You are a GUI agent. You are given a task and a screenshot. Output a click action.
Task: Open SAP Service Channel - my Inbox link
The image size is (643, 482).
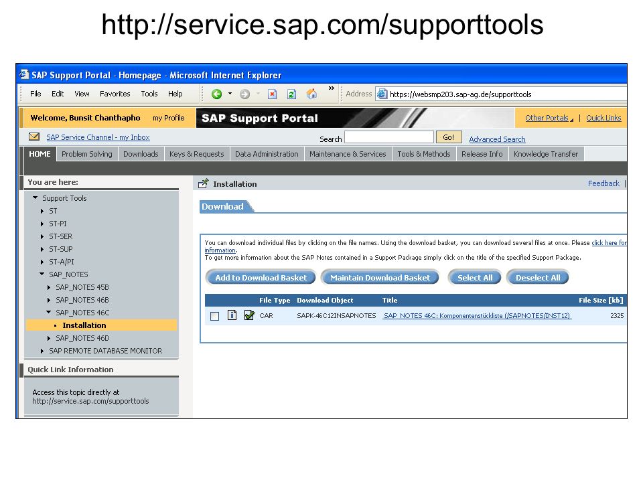(98, 137)
